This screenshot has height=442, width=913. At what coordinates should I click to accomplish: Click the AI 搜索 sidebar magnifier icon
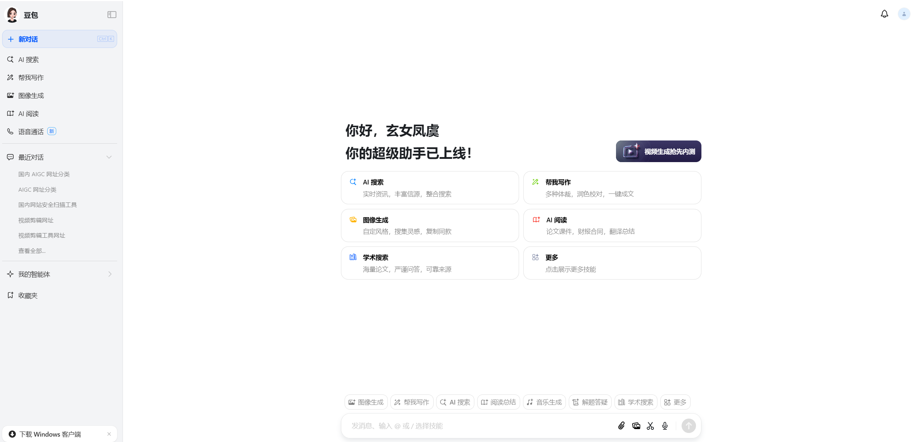pyautogui.click(x=10, y=59)
